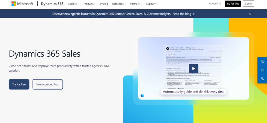Viewport: 267px width, 123px height.
Task: Go to Dynamics 365 home link
Action: click(x=52, y=4)
